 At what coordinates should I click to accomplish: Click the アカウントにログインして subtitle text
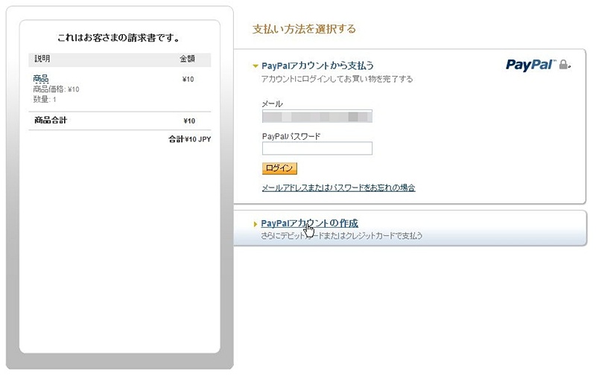click(337, 79)
